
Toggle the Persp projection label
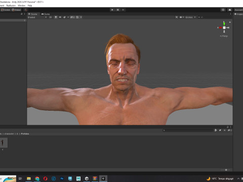pos(224,36)
